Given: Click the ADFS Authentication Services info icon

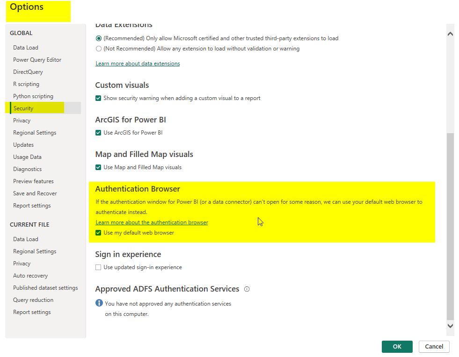Looking at the screenshot, I should (x=247, y=289).
